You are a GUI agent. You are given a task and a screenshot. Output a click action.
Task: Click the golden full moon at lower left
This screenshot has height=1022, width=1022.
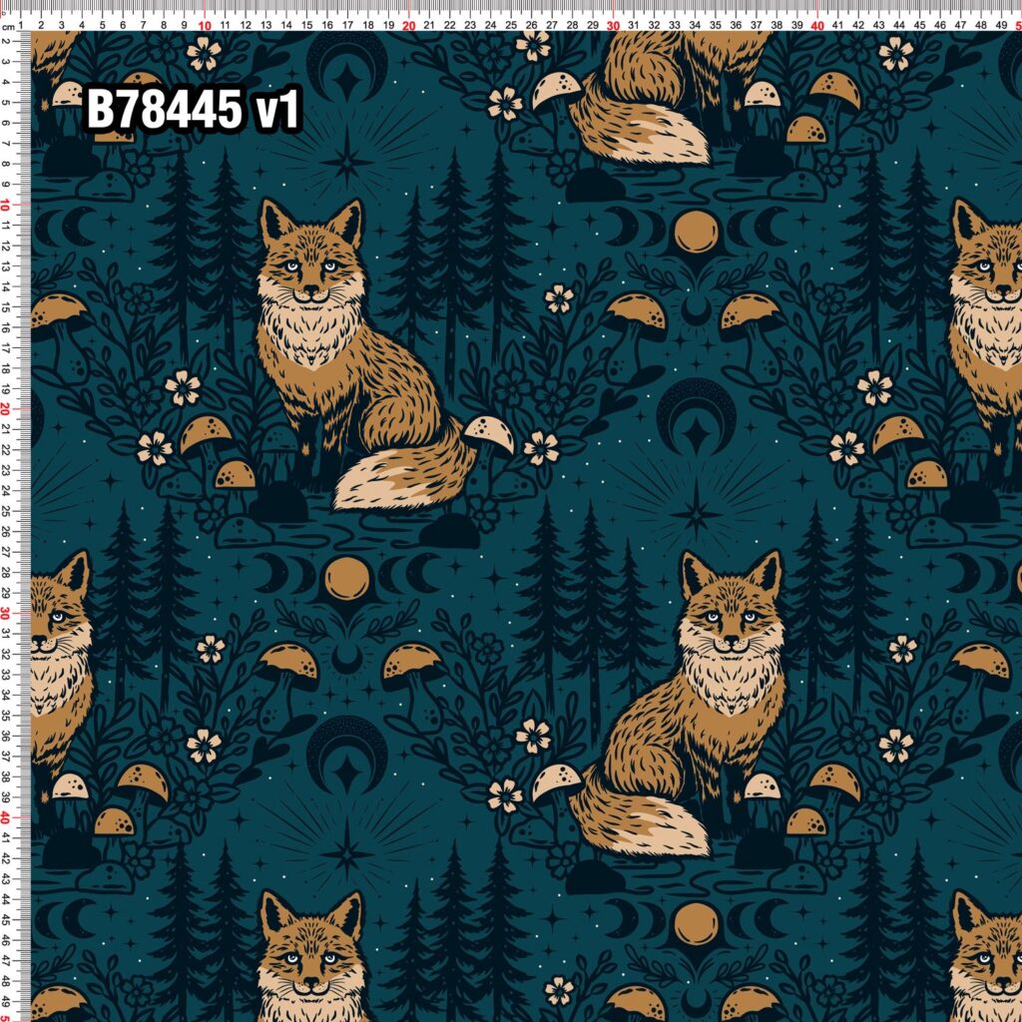pyautogui.click(x=346, y=579)
